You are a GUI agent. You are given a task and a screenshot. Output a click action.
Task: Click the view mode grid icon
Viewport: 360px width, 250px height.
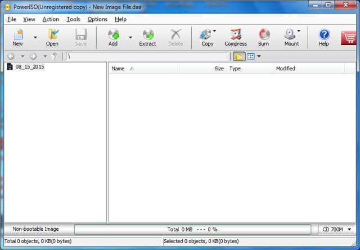pos(251,56)
